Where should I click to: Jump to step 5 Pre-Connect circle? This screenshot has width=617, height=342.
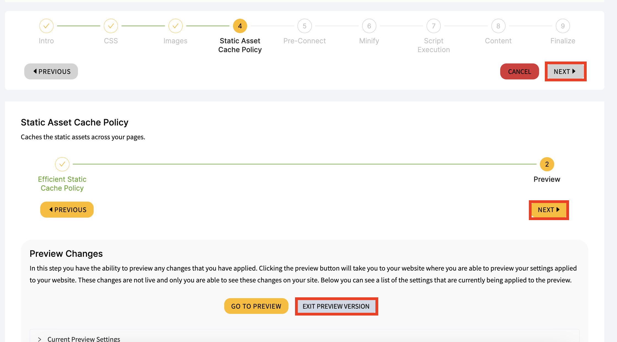(305, 26)
